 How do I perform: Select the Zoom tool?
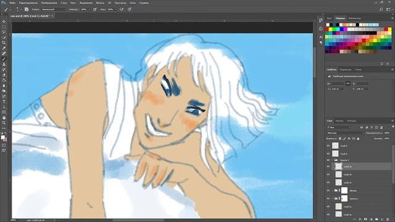pos(4,123)
